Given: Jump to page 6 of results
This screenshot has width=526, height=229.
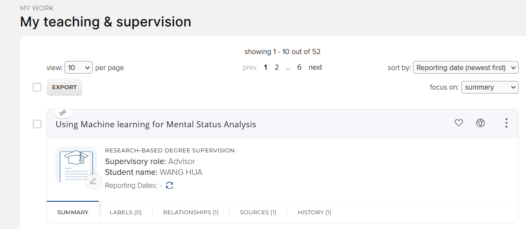Looking at the screenshot, I should point(299,67).
